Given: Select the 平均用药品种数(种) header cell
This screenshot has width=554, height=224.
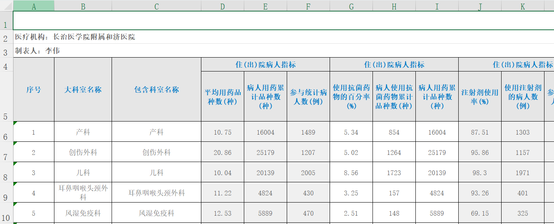Looking at the screenshot, I should click(222, 97).
